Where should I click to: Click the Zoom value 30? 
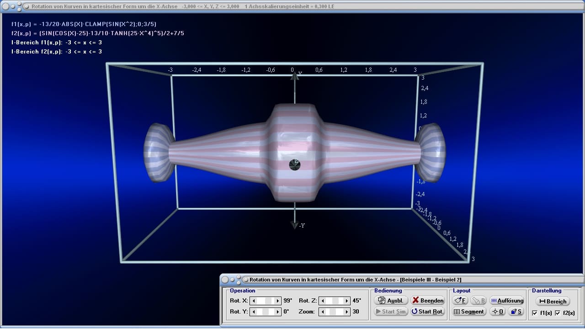tap(356, 312)
